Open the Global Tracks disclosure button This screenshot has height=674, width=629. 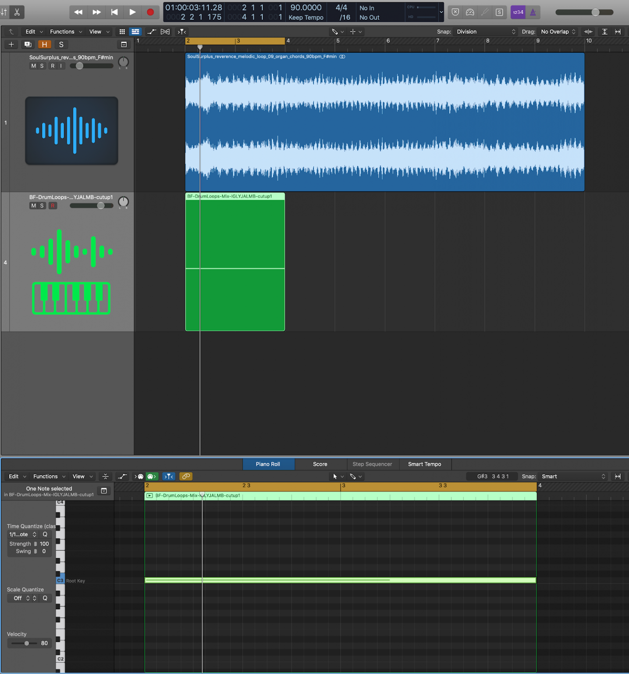click(x=124, y=44)
